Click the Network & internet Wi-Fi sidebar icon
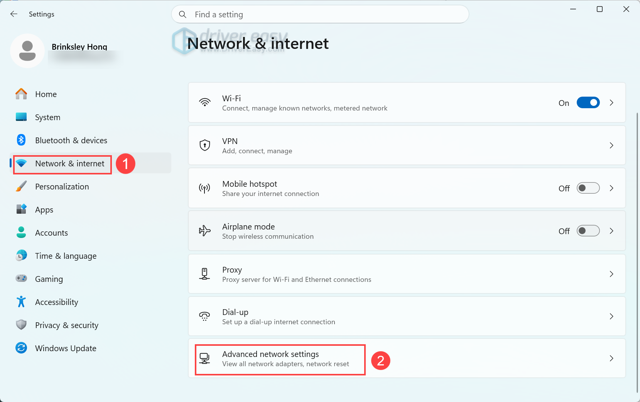 click(21, 163)
